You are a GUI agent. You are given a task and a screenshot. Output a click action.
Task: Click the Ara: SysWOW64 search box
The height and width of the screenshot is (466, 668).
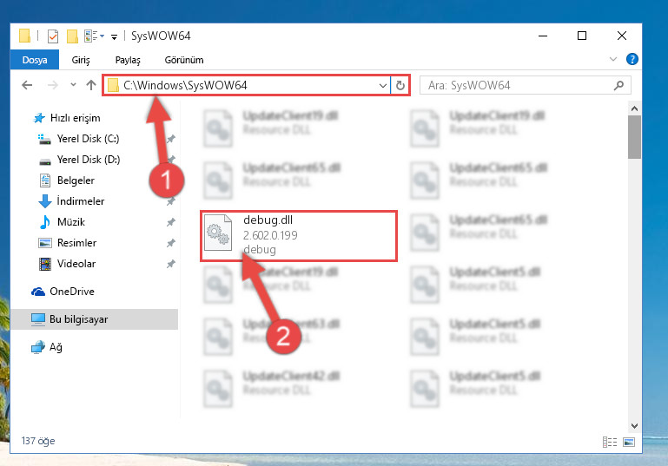pos(526,85)
